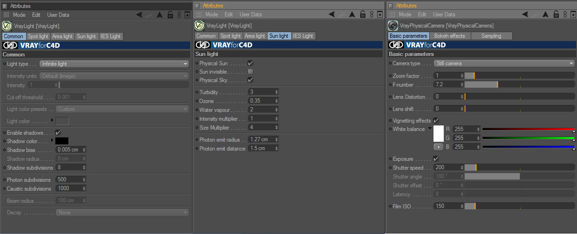Switch to IES Light tab in Sun light panel
The image size is (577, 234).
303,36
